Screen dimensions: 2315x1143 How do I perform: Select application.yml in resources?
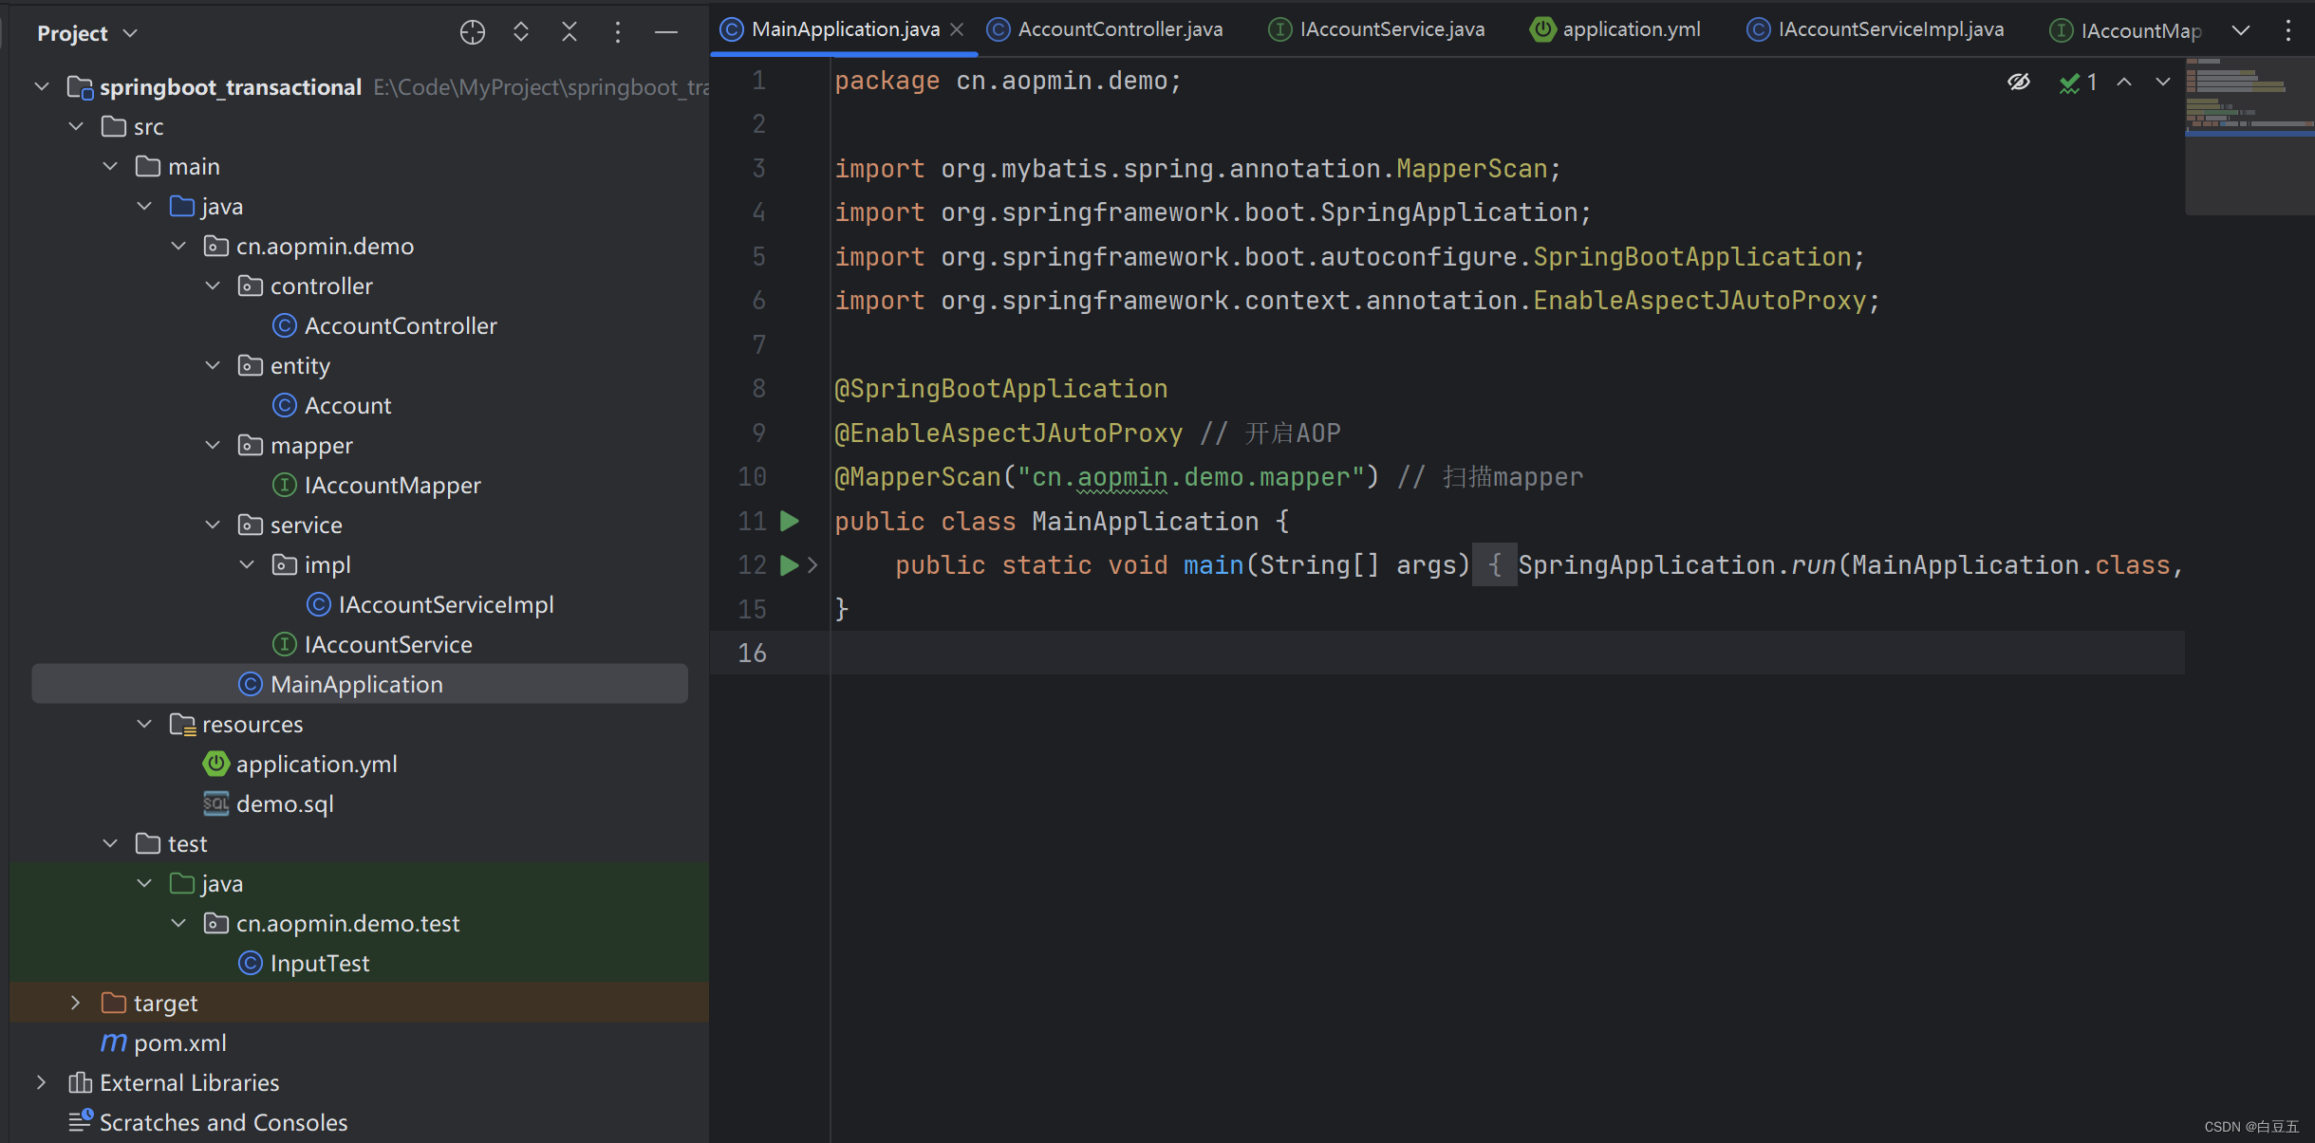pyautogui.click(x=300, y=764)
